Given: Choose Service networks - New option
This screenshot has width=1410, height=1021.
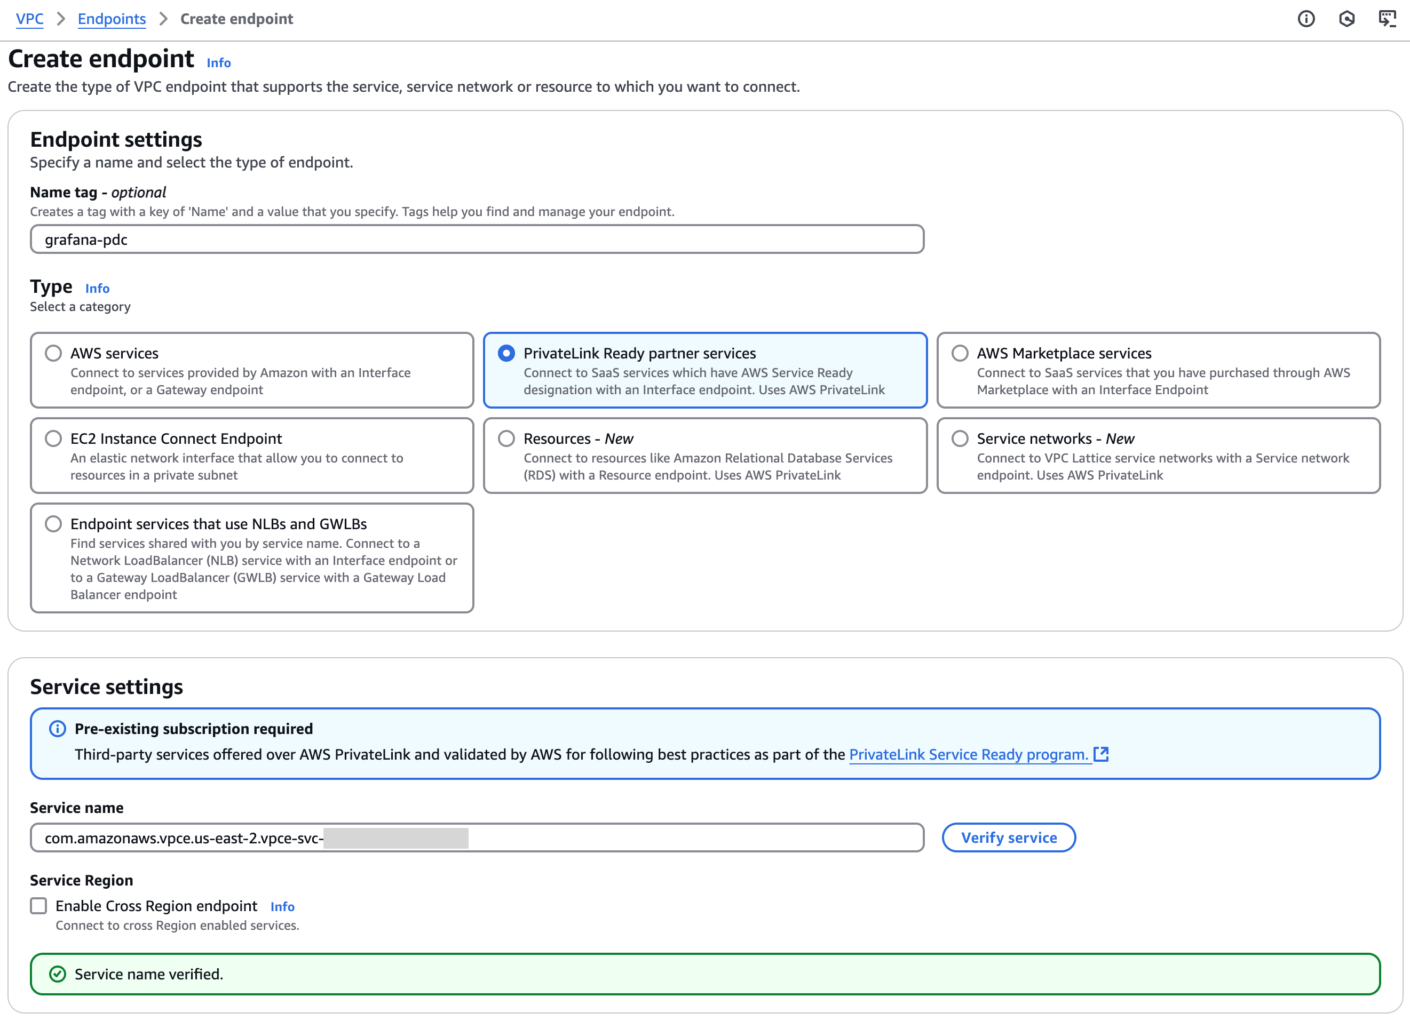Looking at the screenshot, I should click(960, 438).
